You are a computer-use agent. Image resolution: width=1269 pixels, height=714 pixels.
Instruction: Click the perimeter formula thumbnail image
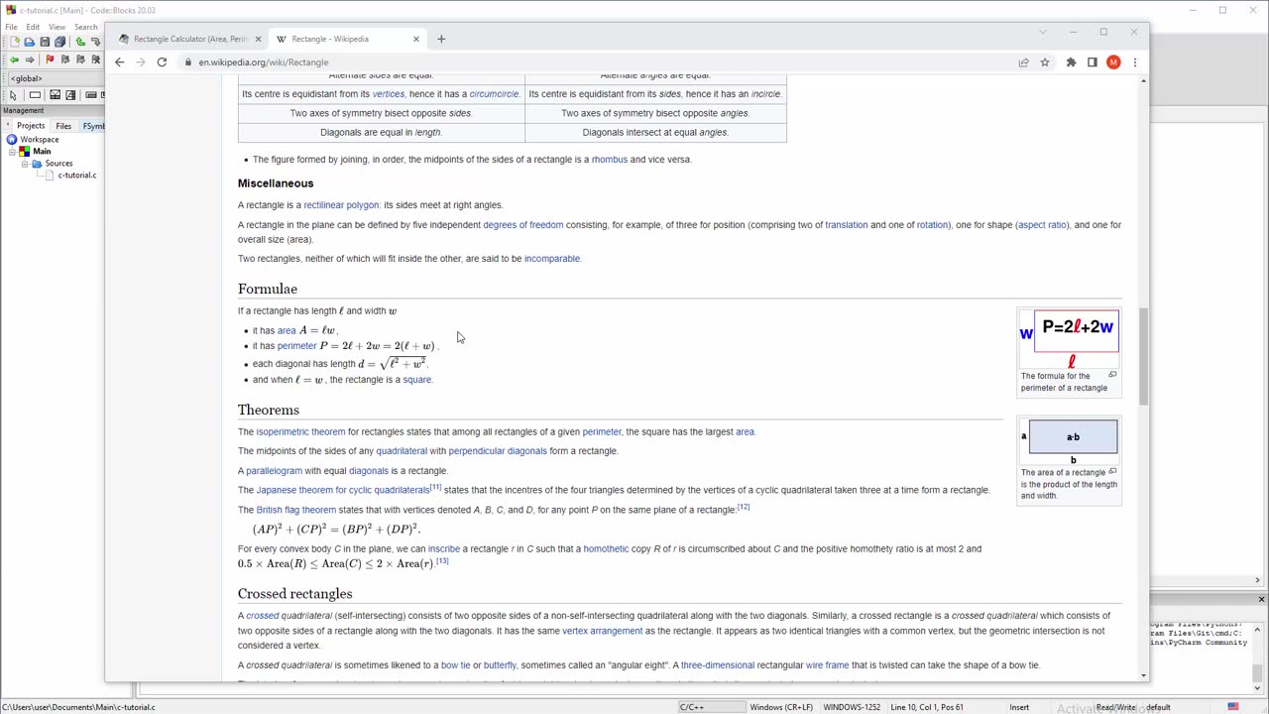coord(1069,341)
